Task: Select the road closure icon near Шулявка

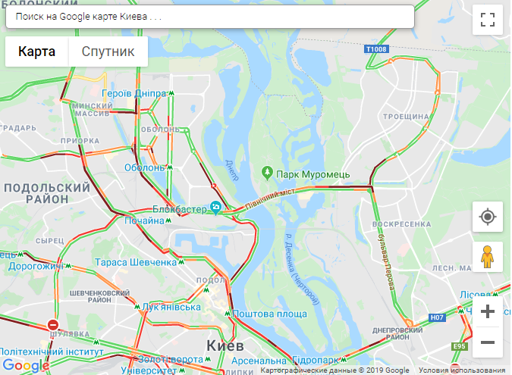Action: pyautogui.click(x=53, y=325)
